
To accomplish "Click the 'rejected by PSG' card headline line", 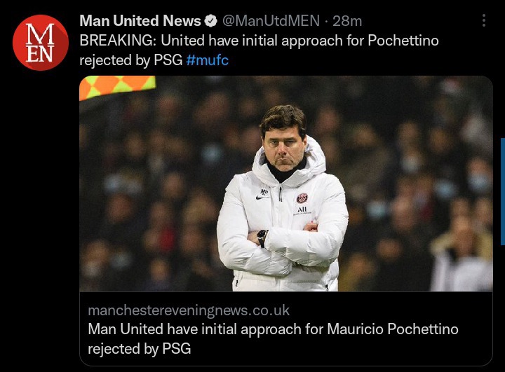I will tap(140, 349).
